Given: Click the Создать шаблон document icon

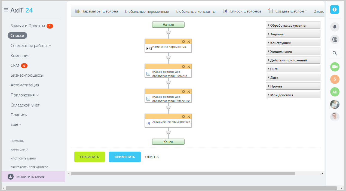Looking at the screenshot, I should pos(270,11).
